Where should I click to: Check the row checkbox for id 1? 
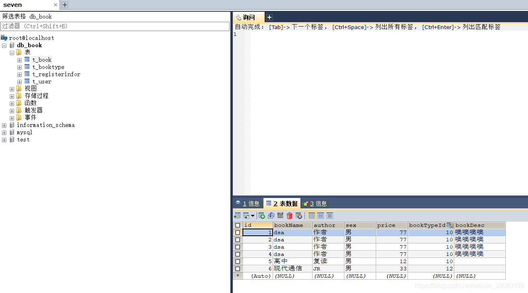pyautogui.click(x=238, y=233)
